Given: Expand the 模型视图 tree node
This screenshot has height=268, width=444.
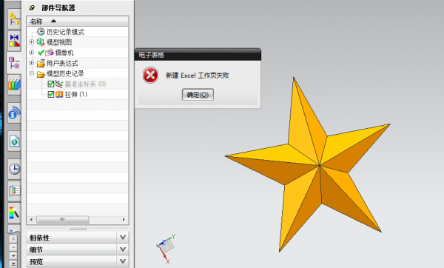Looking at the screenshot, I should click(31, 42).
